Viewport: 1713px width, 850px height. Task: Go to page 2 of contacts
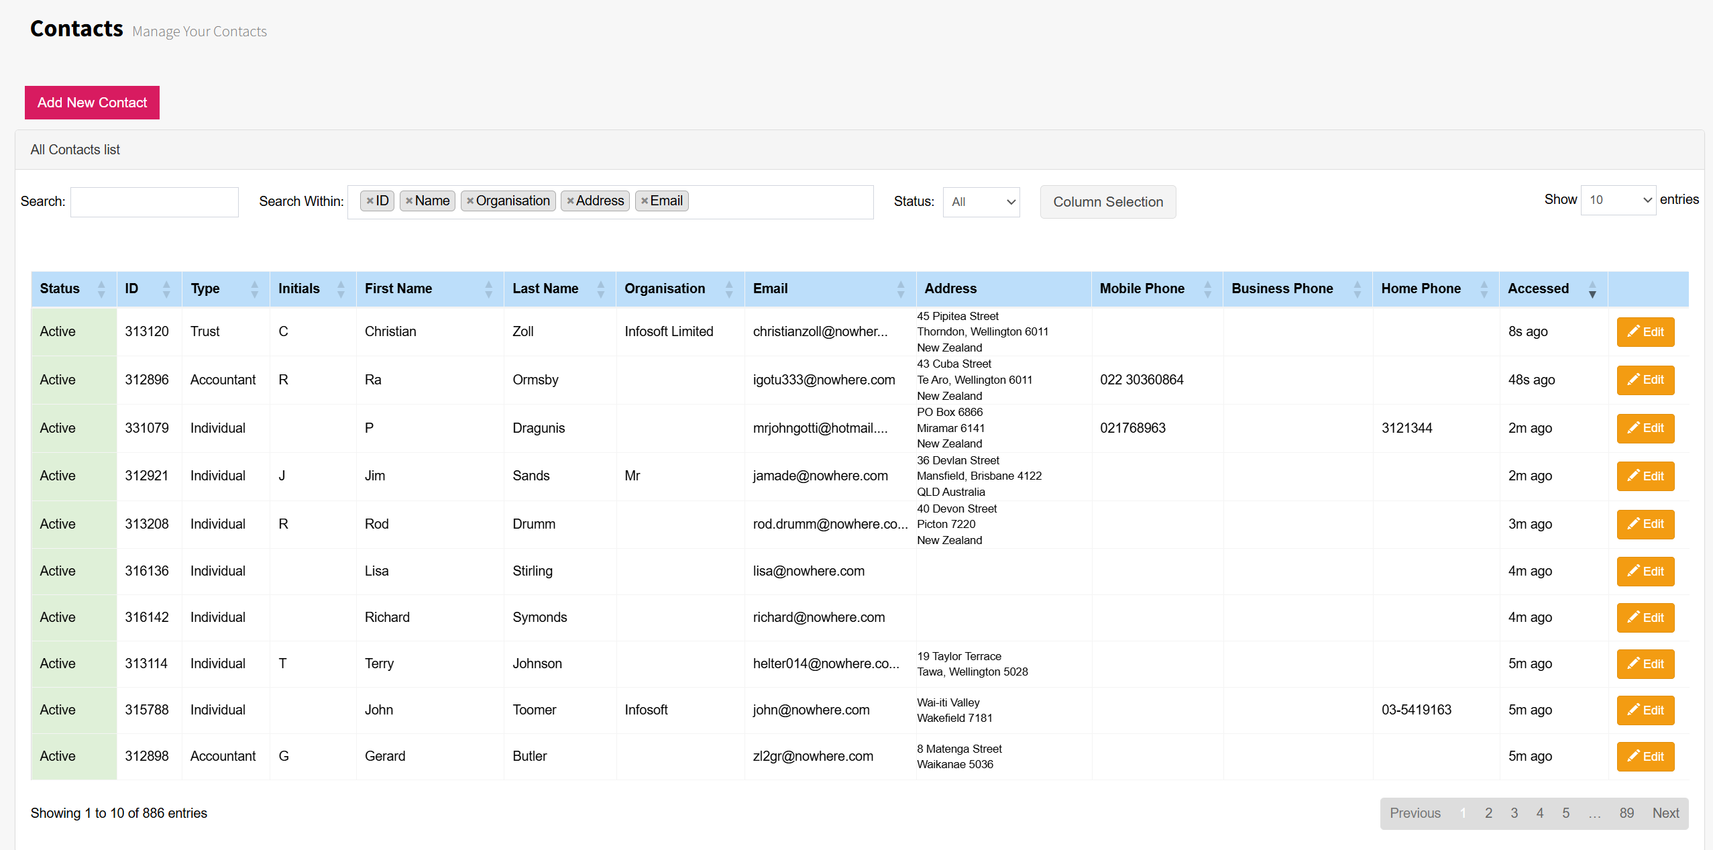click(1488, 813)
